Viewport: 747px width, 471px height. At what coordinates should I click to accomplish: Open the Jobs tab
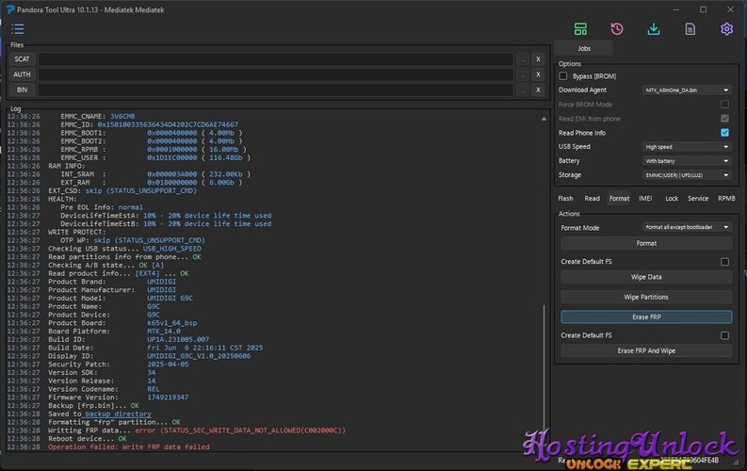point(584,48)
